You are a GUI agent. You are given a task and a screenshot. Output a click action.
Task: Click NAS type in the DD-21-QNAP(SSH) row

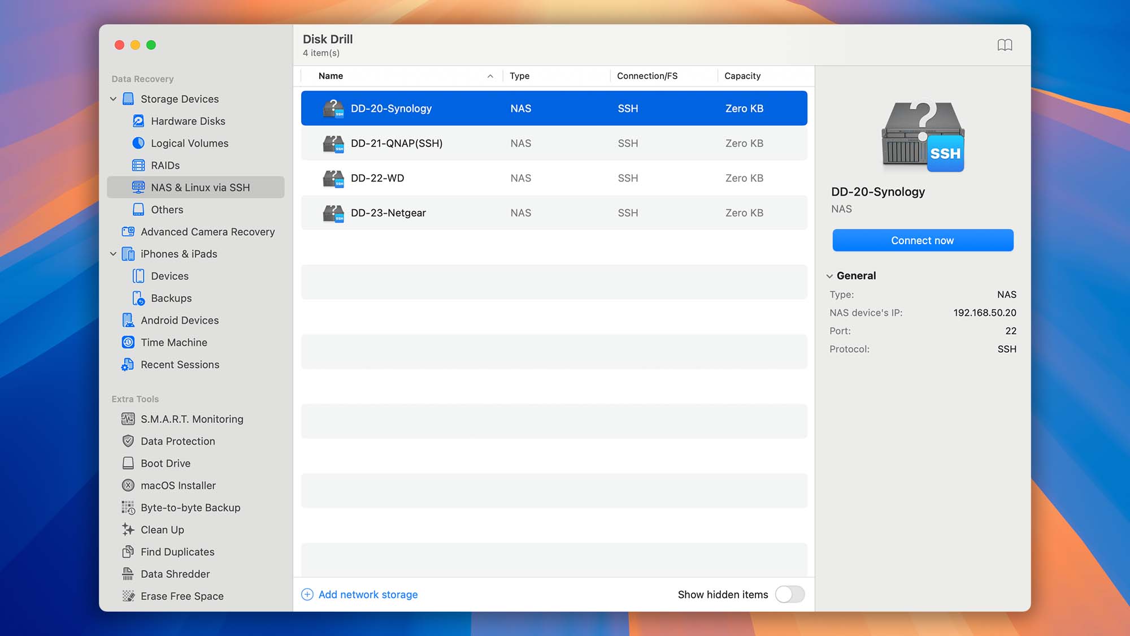pos(520,144)
